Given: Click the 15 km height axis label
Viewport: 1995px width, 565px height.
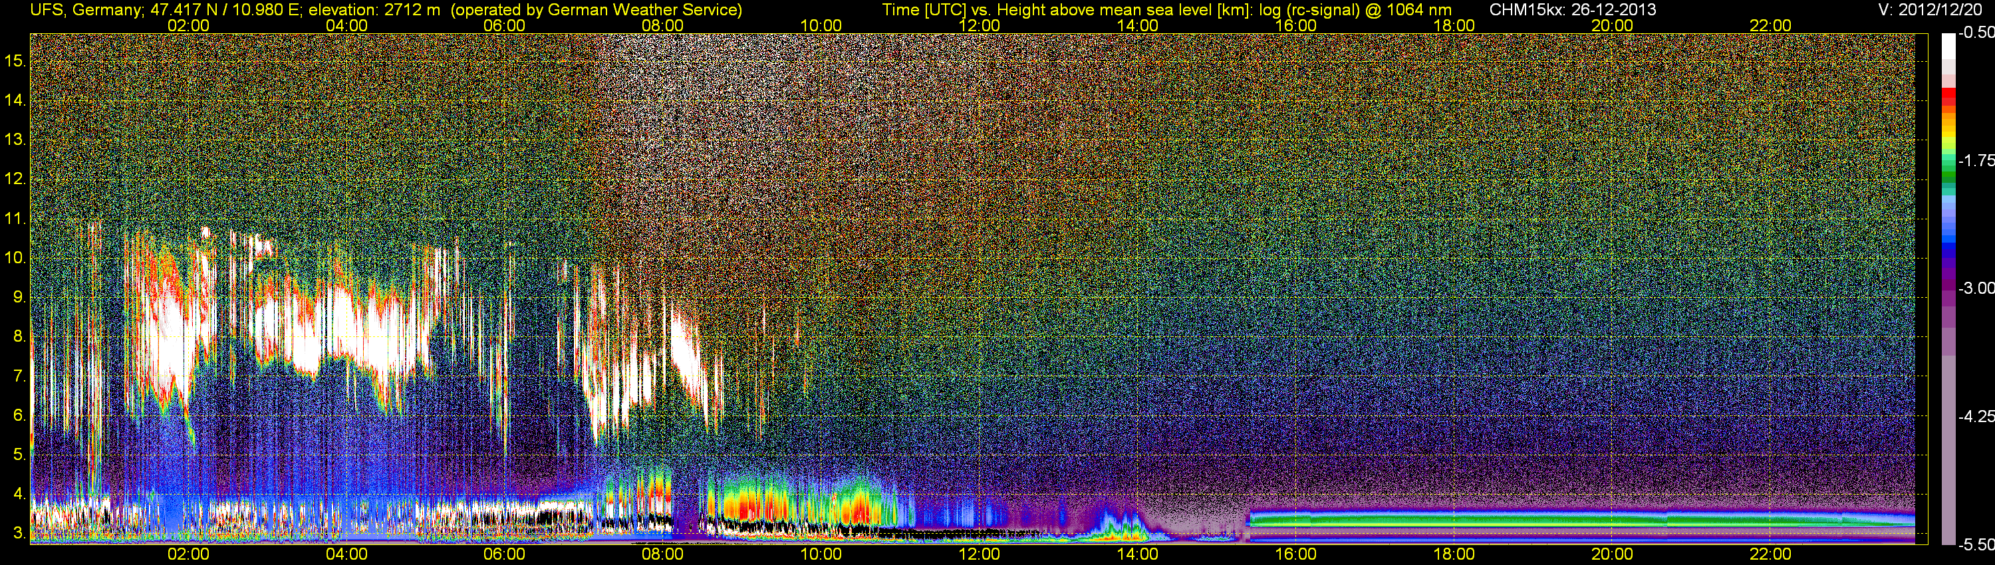Looking at the screenshot, I should (x=15, y=61).
